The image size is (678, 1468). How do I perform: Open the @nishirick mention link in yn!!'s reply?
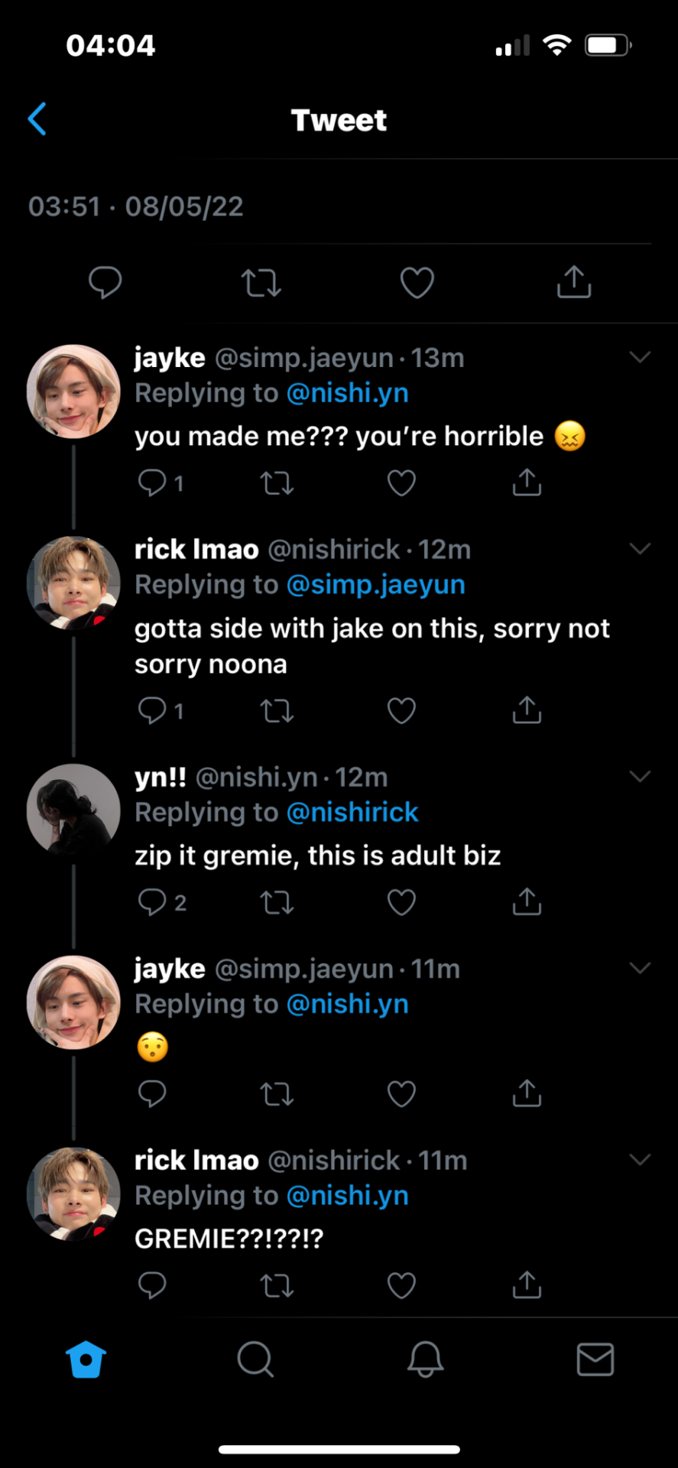pyautogui.click(x=352, y=813)
